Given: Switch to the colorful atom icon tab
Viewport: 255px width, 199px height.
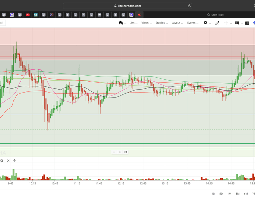Looking at the screenshot, I should [x=51, y=15].
